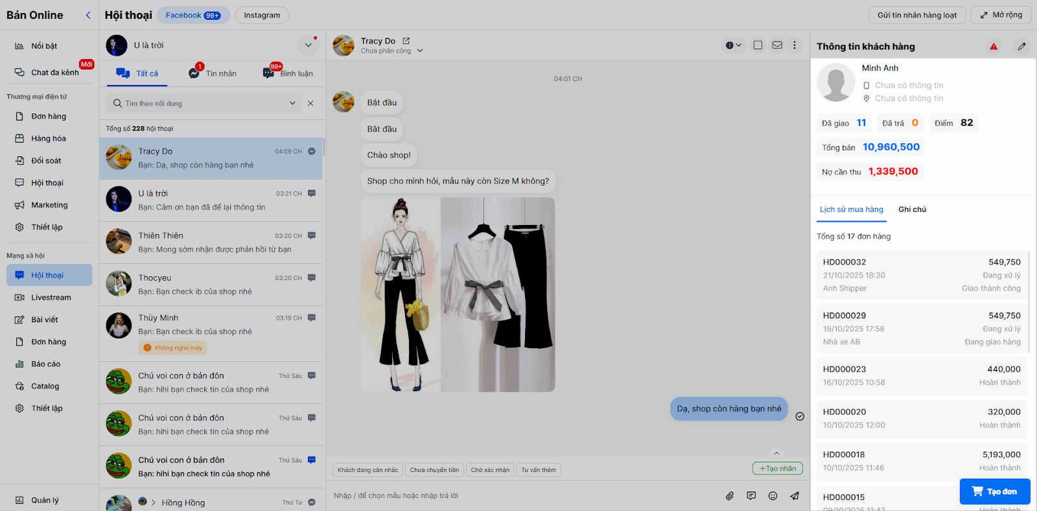Switch to the Instagram channel tab
This screenshot has width=1037, height=511.
tap(262, 15)
